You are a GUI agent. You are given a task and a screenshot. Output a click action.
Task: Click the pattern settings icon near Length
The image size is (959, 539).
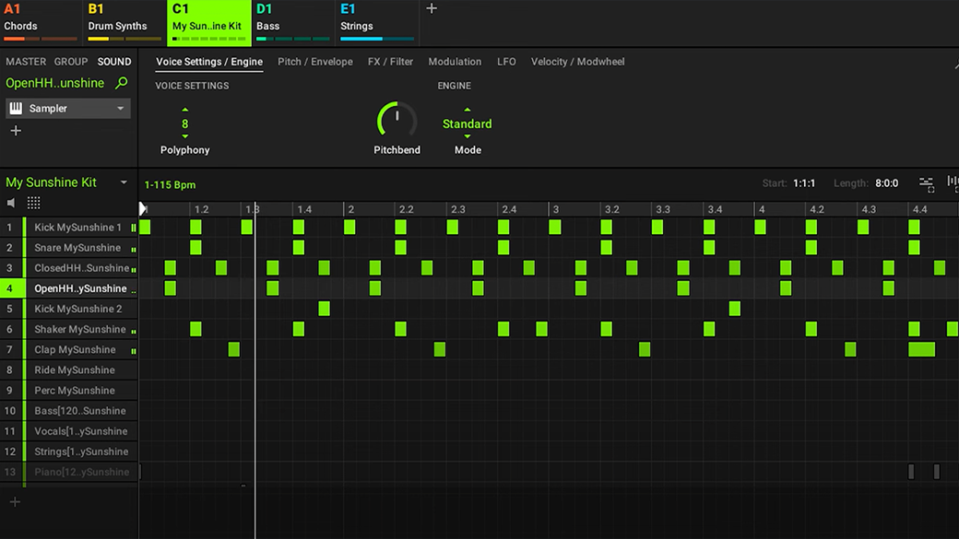(x=927, y=183)
